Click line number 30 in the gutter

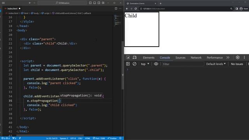[x=11, y=79]
